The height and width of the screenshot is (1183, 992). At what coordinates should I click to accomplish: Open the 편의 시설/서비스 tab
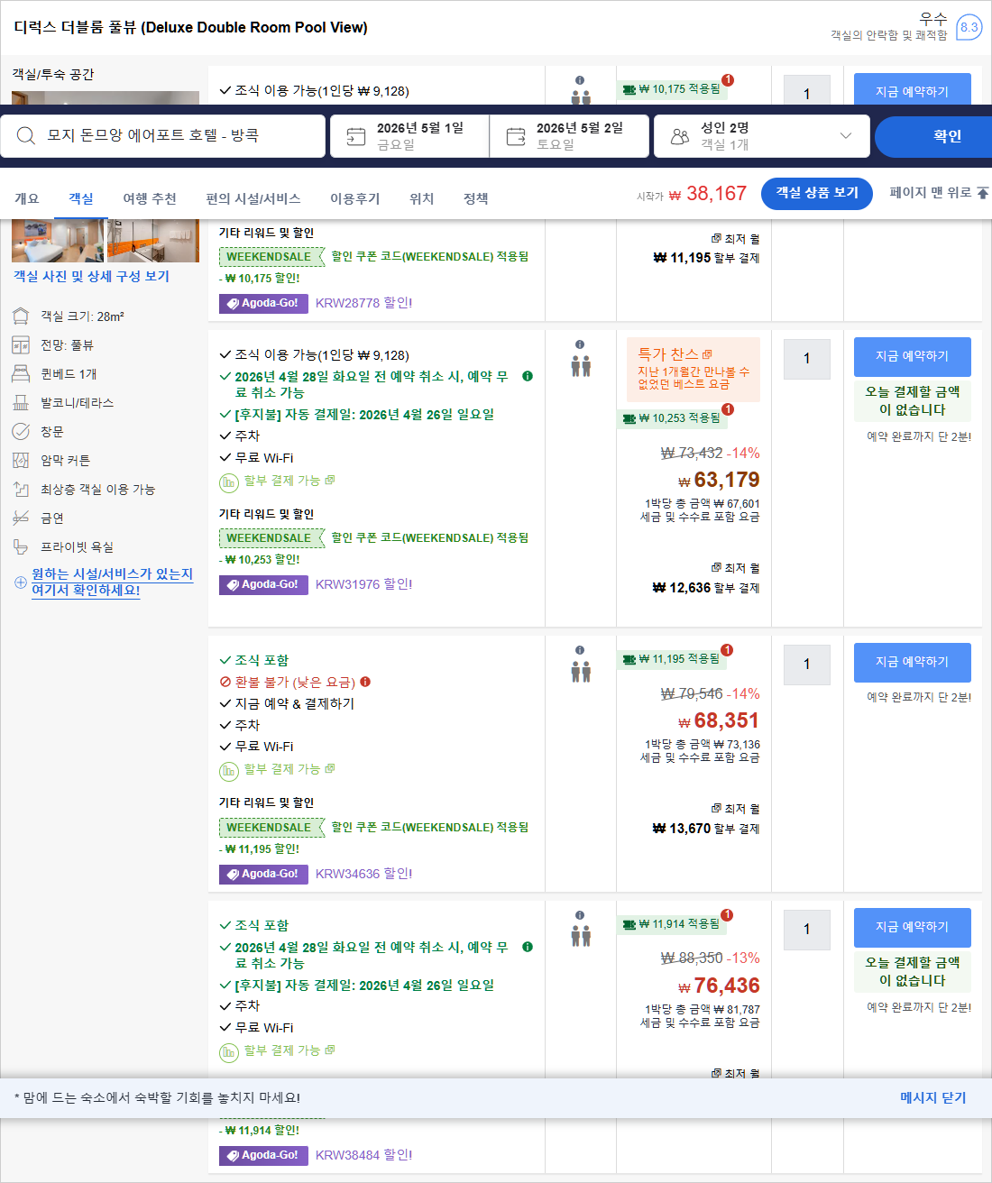(x=253, y=198)
